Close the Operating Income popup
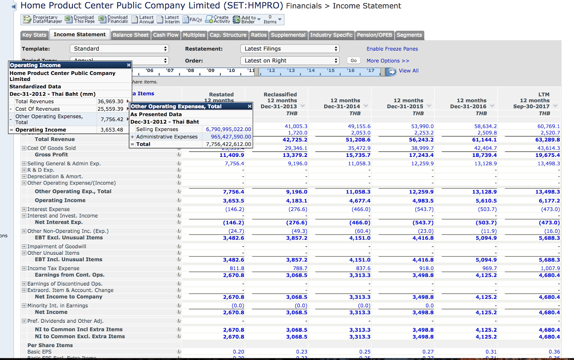Screen dimensions: 574x360 click(x=129, y=65)
